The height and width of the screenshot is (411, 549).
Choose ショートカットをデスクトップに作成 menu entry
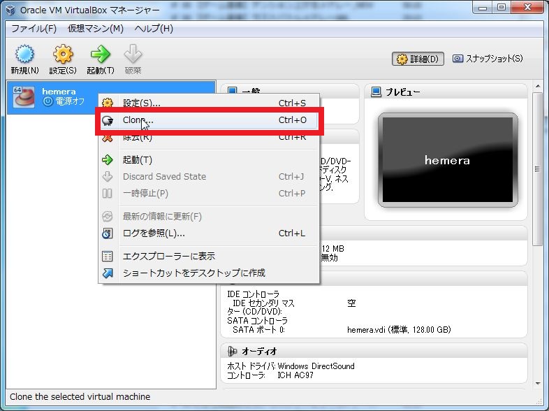tap(209, 273)
